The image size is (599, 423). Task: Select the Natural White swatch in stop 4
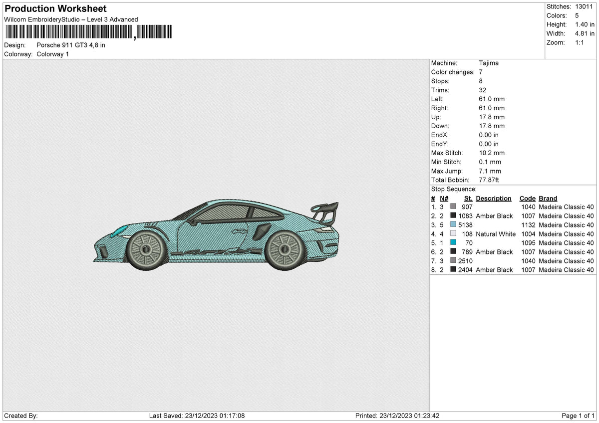[453, 234]
